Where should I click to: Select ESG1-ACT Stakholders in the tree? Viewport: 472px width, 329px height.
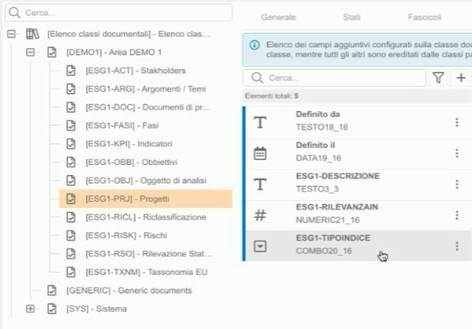[x=136, y=71]
